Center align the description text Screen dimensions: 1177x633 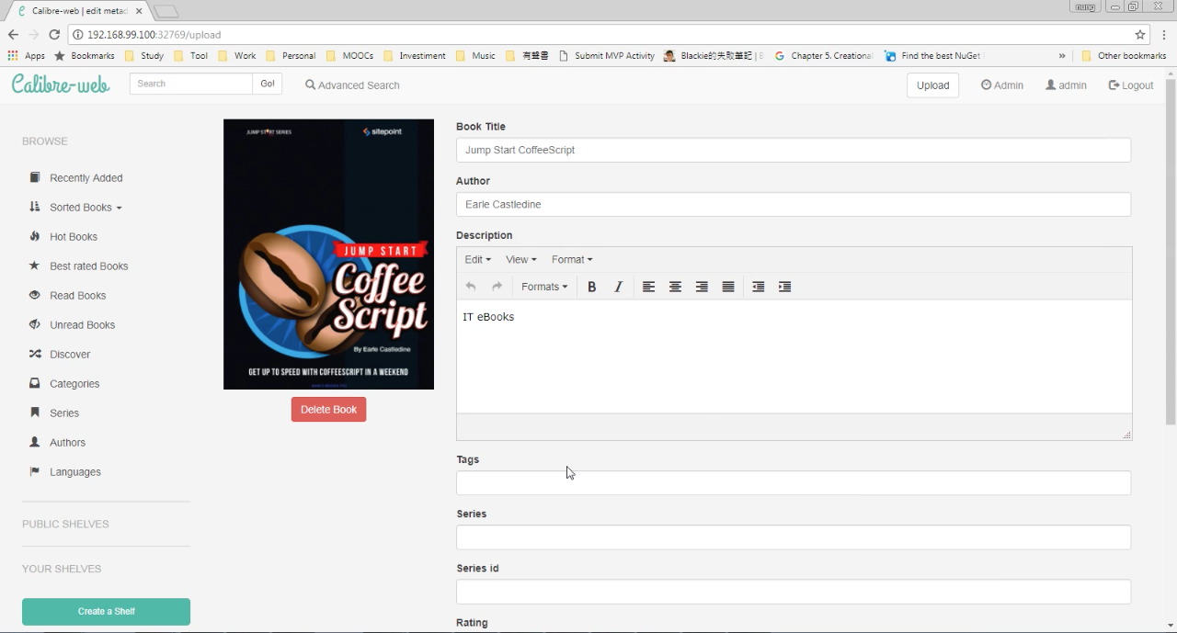[x=675, y=287]
